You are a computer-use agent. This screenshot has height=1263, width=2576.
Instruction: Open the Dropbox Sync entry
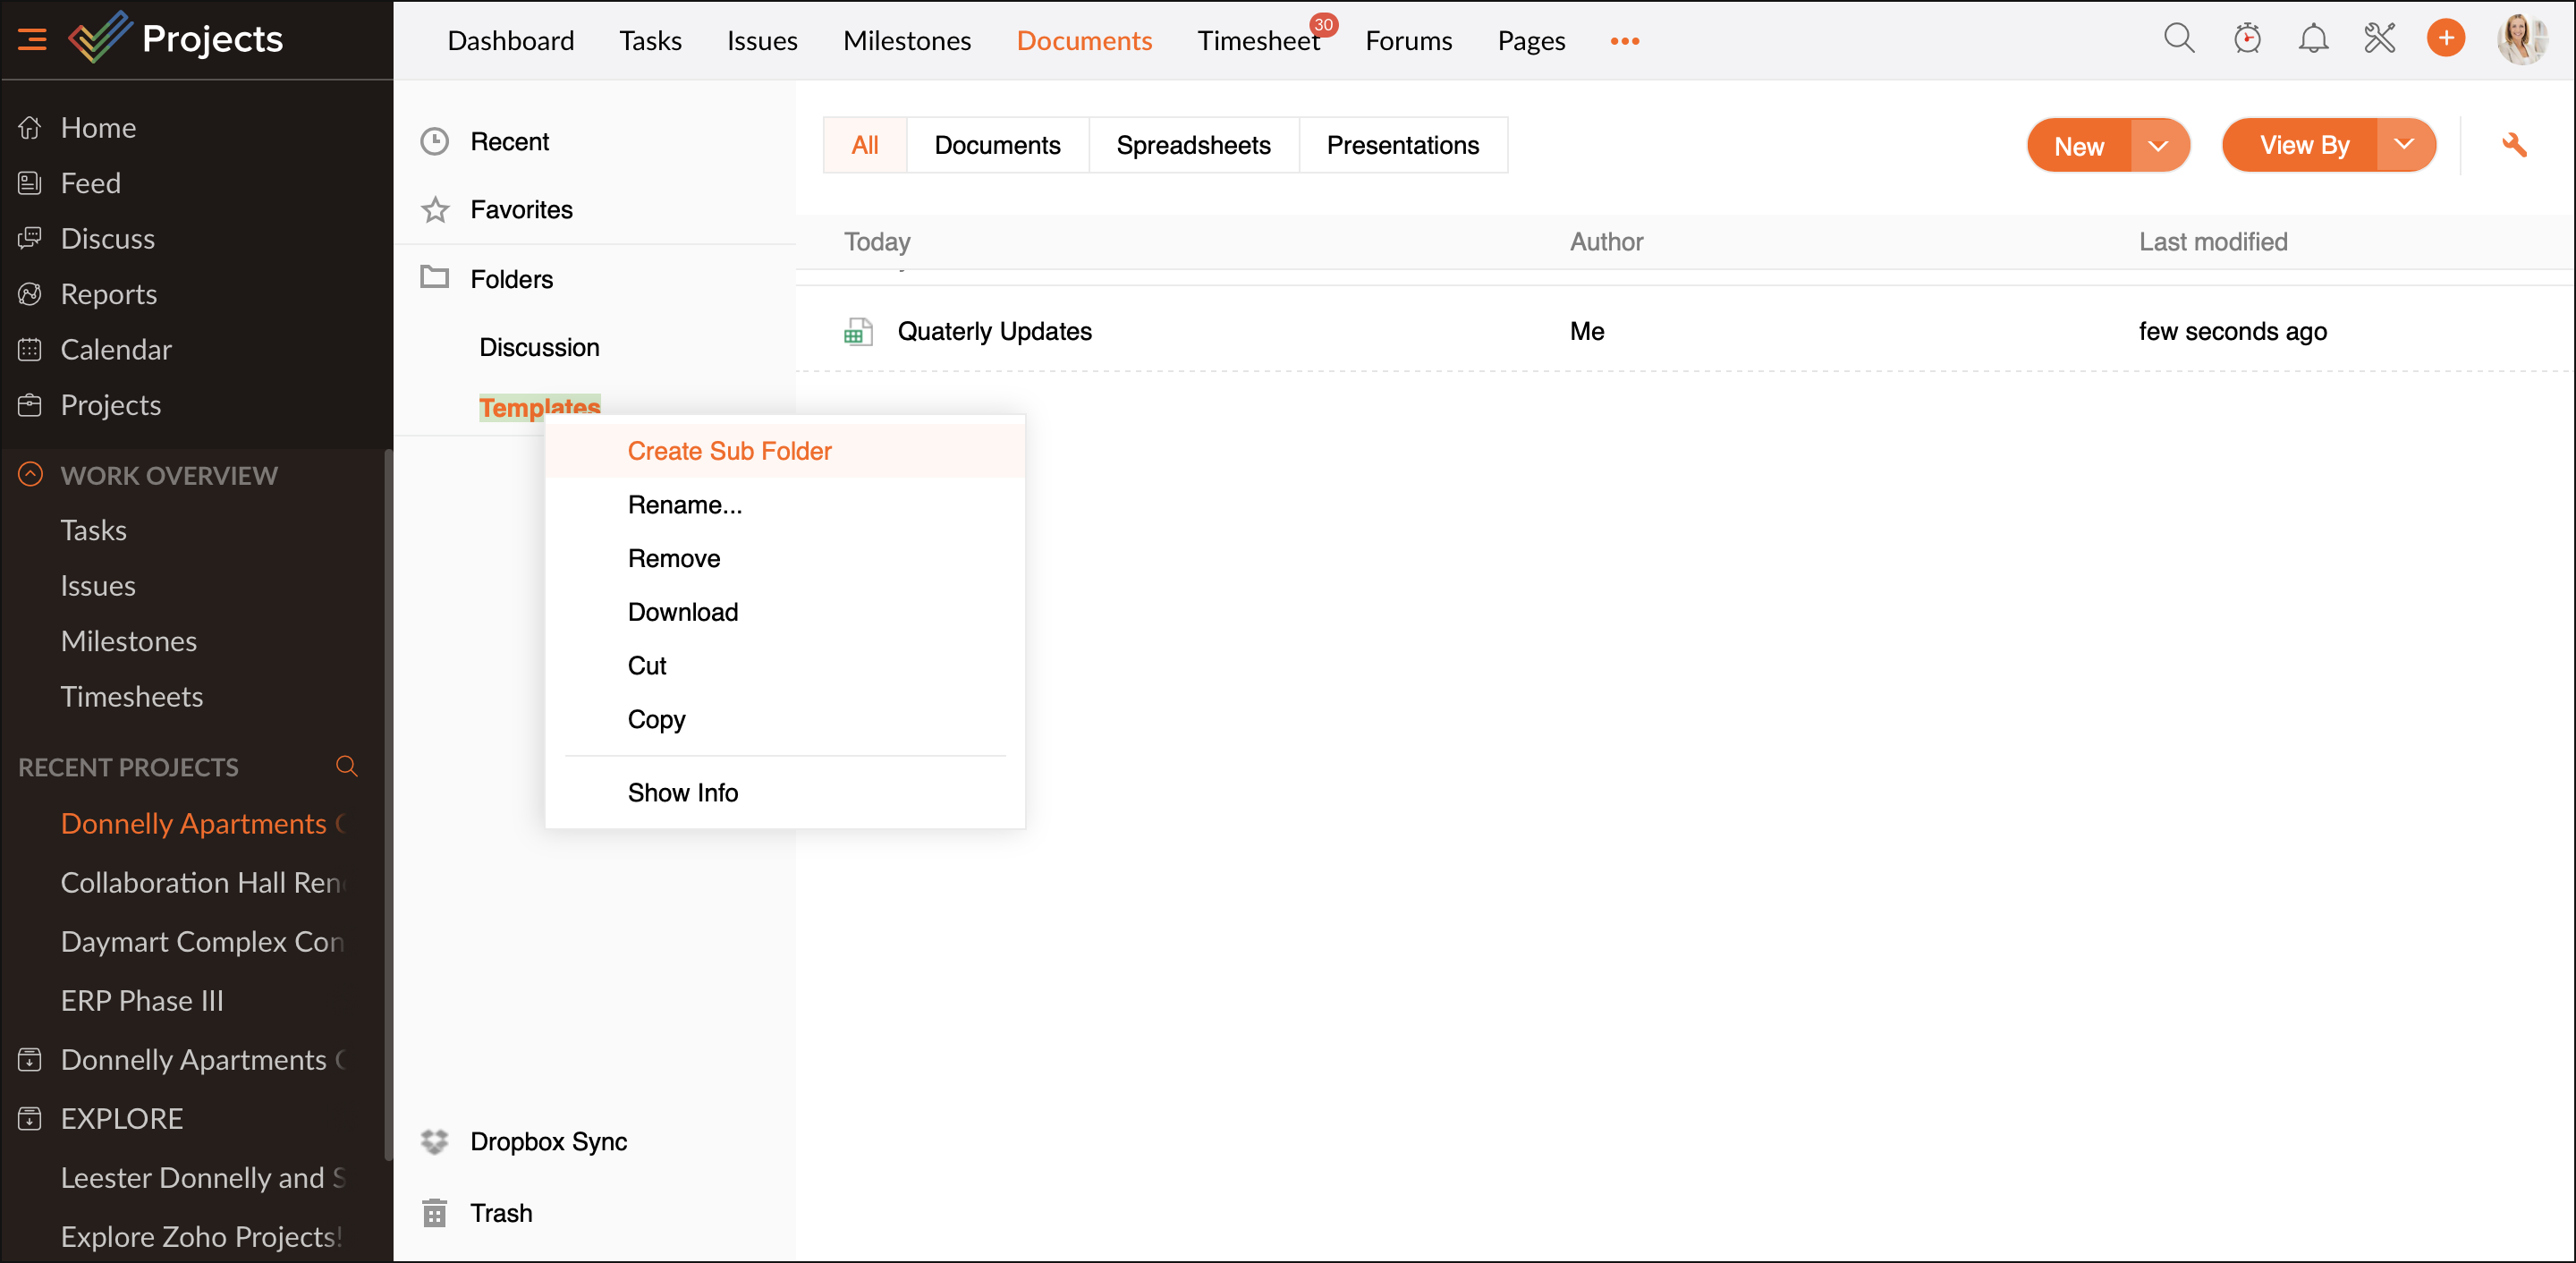548,1141
